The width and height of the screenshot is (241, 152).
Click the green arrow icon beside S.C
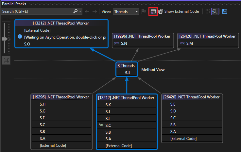coord(101,125)
